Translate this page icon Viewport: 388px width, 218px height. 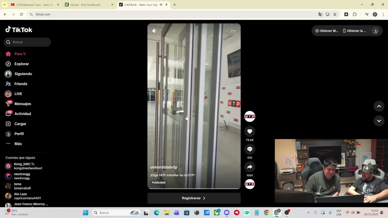click(320, 14)
